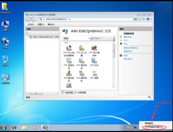Image resolution: width=173 pixels, height=132 pixels.
Task: Click the stop loading icon beside refresh
Action: [x=139, y=19]
